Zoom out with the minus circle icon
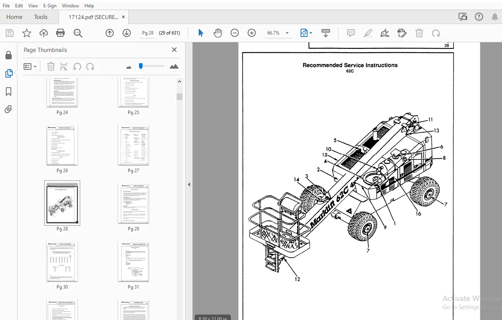 [235, 33]
